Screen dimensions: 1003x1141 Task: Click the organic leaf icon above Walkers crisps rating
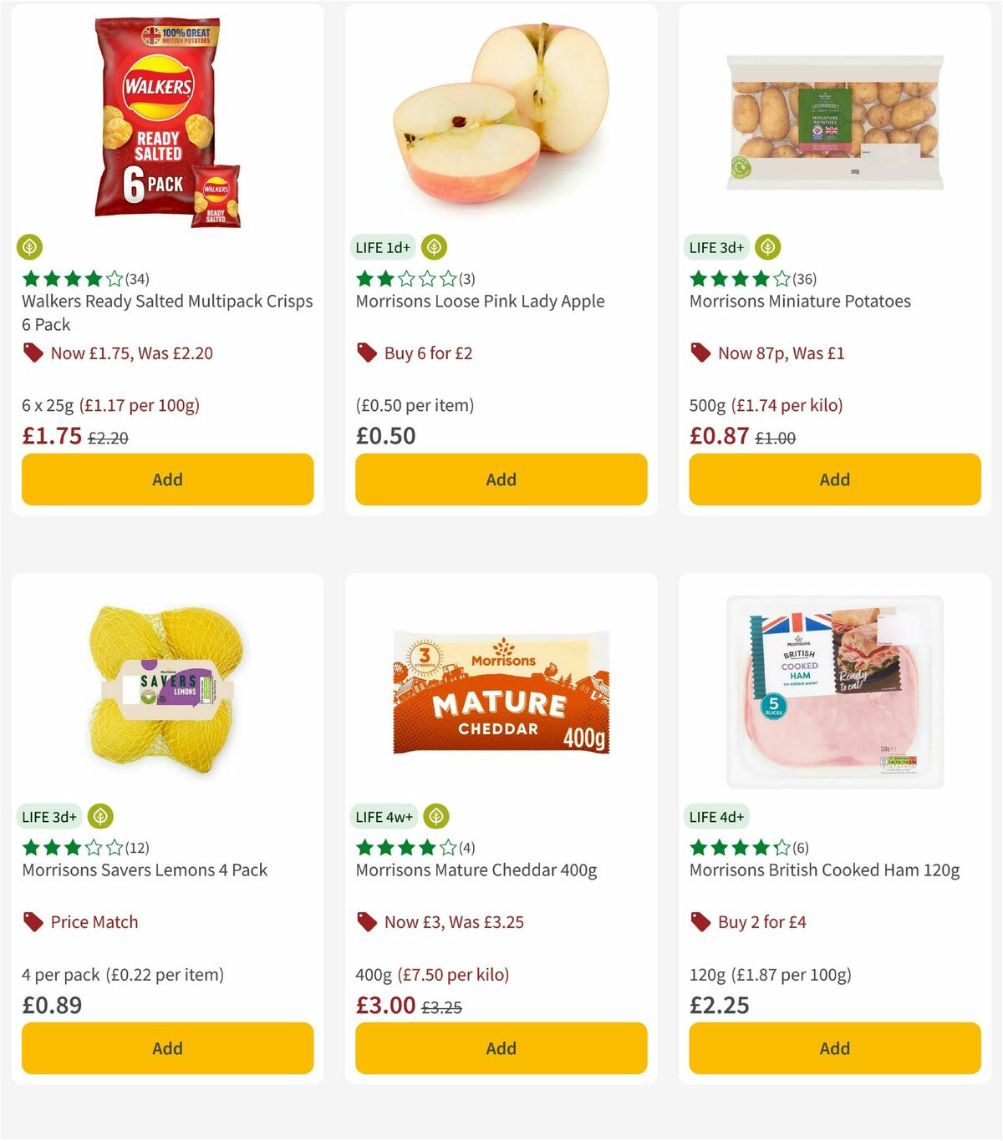pos(30,247)
